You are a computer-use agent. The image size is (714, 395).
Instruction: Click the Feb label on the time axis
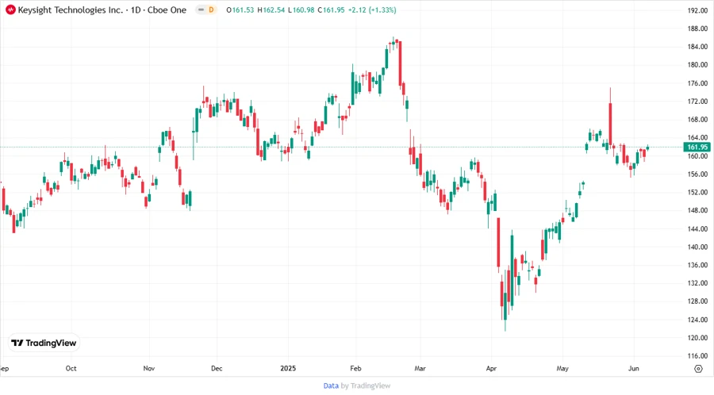[355, 368]
